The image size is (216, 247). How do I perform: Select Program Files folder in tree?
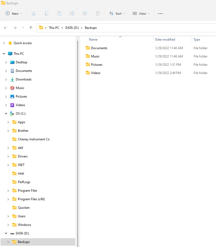[x=28, y=191]
